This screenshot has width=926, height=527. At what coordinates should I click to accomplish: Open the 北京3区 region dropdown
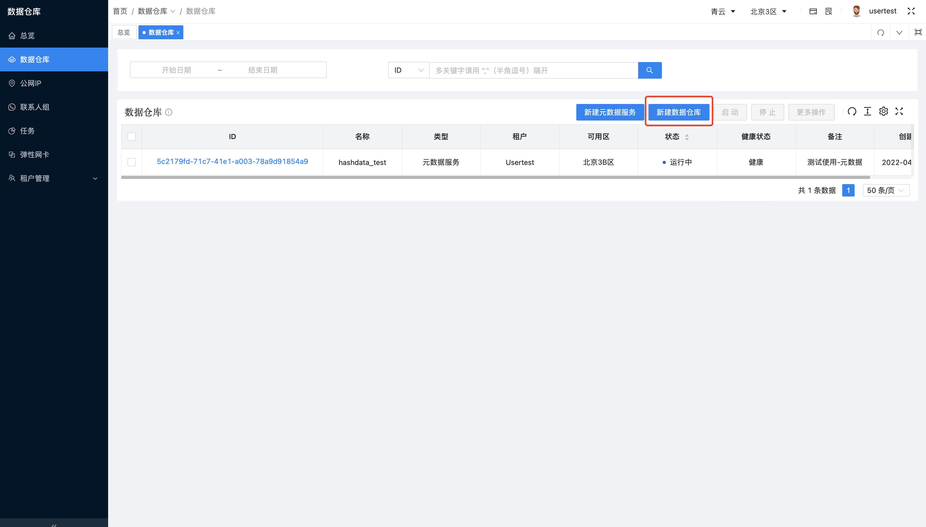click(768, 11)
